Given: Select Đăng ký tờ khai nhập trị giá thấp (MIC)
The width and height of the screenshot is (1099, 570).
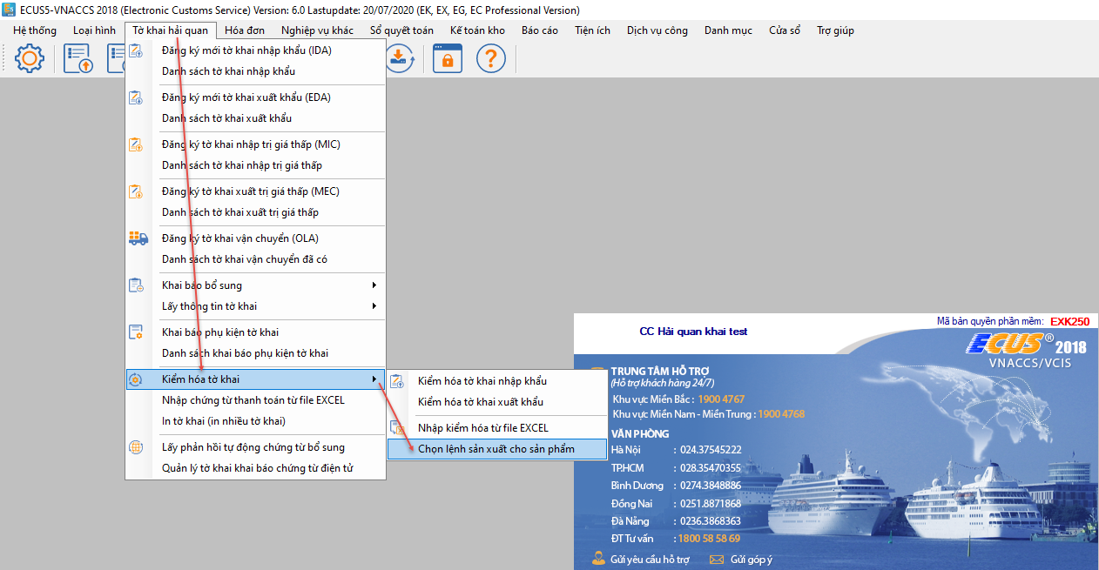Looking at the screenshot, I should (x=255, y=144).
